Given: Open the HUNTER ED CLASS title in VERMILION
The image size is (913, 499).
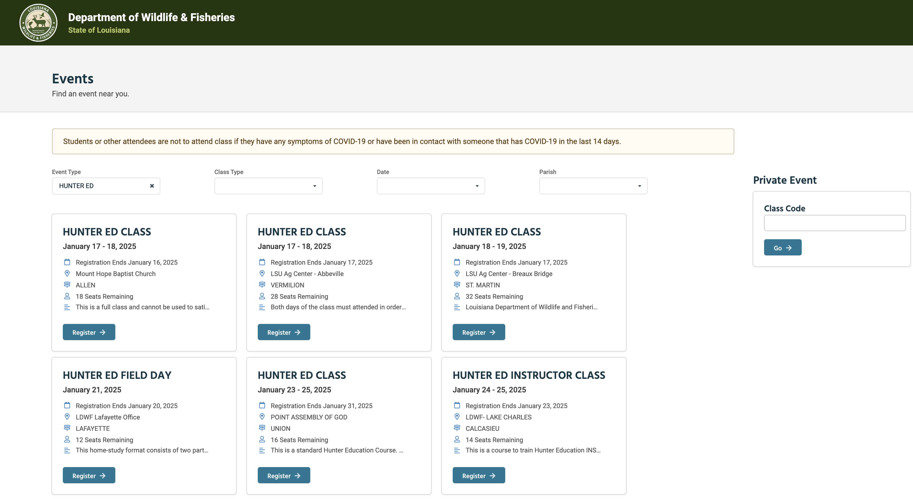Looking at the screenshot, I should tap(302, 232).
